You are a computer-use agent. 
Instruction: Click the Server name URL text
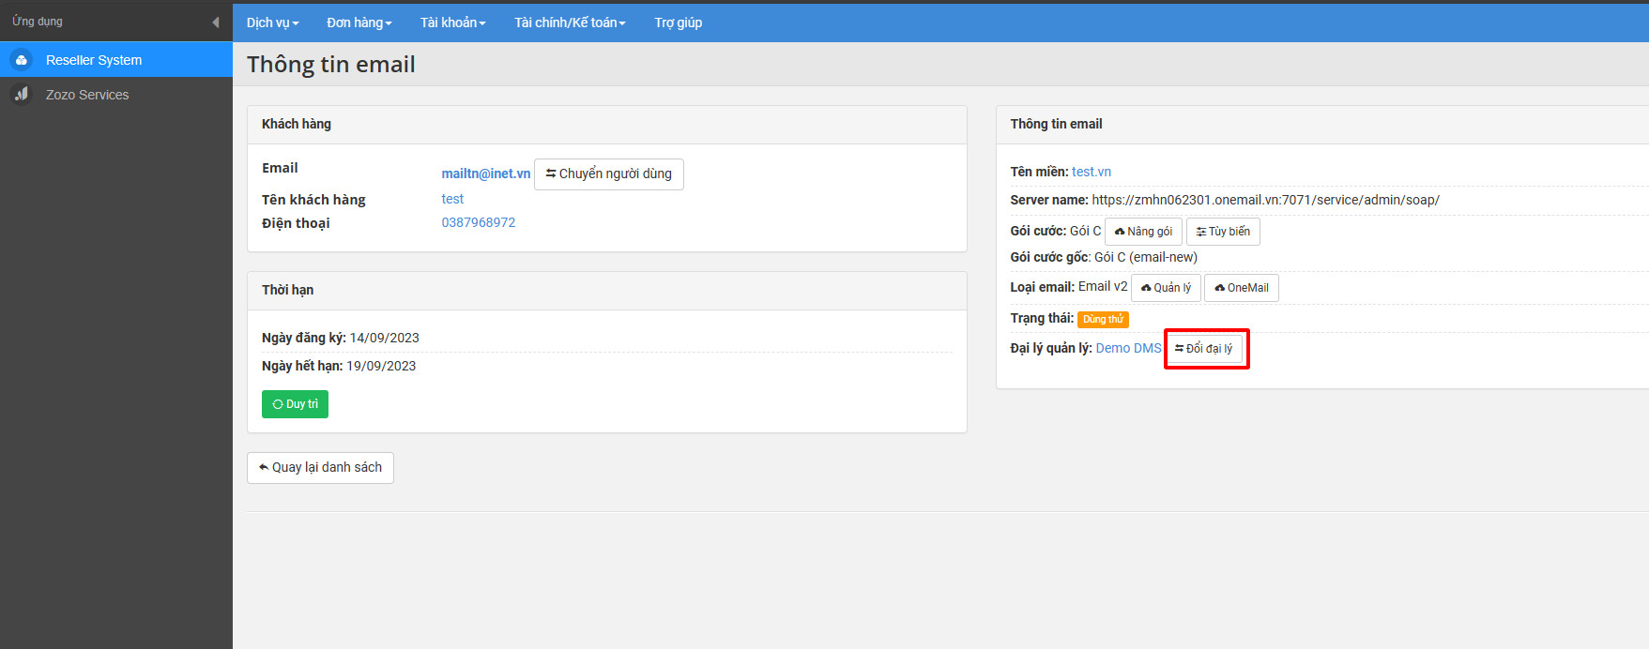(x=1265, y=200)
